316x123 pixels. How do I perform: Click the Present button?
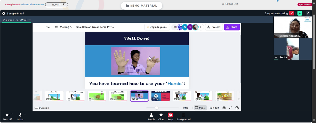pos(214,27)
